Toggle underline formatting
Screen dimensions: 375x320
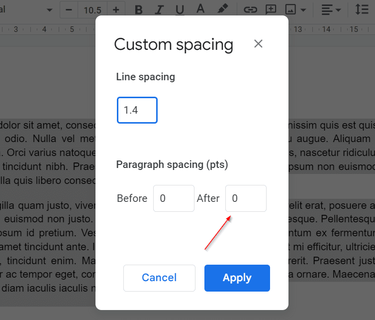(180, 10)
